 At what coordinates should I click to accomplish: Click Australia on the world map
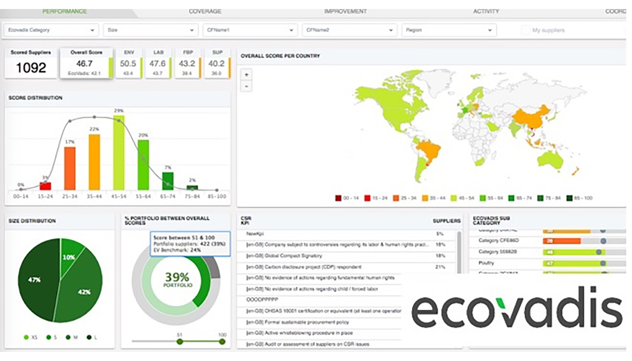click(x=549, y=160)
